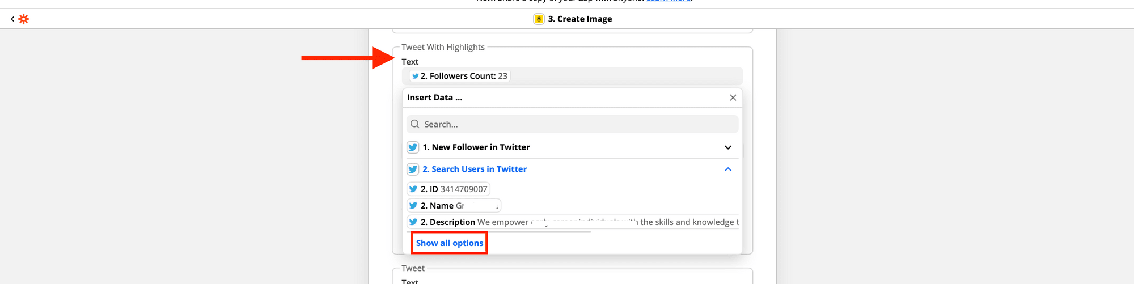Insert the '2. Name' data field

click(454, 206)
